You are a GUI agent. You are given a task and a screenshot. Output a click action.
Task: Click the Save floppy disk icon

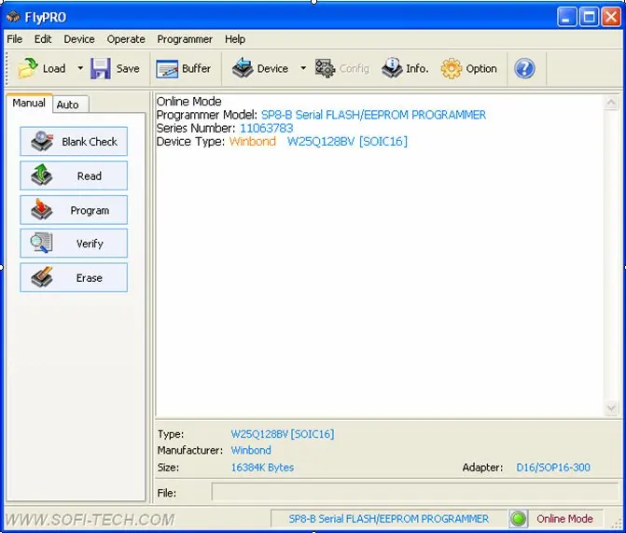pos(101,68)
